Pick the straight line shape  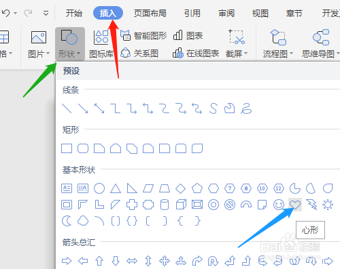67,108
